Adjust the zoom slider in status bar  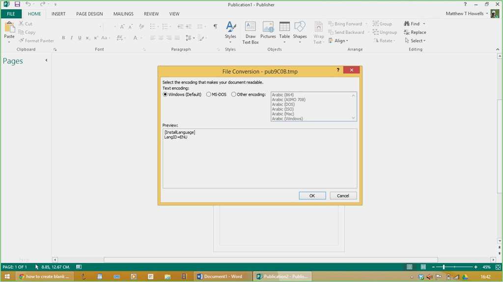(444, 267)
